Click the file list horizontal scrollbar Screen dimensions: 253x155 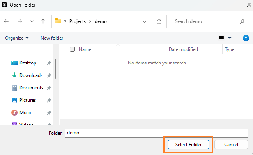point(139,122)
